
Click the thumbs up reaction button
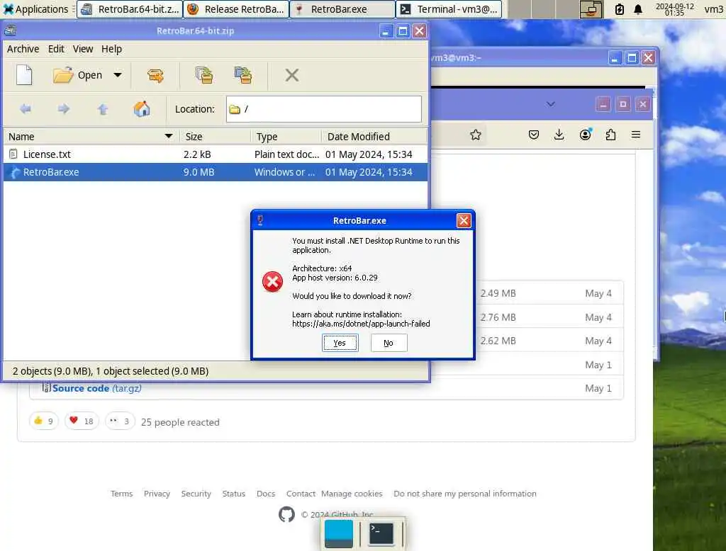[44, 421]
